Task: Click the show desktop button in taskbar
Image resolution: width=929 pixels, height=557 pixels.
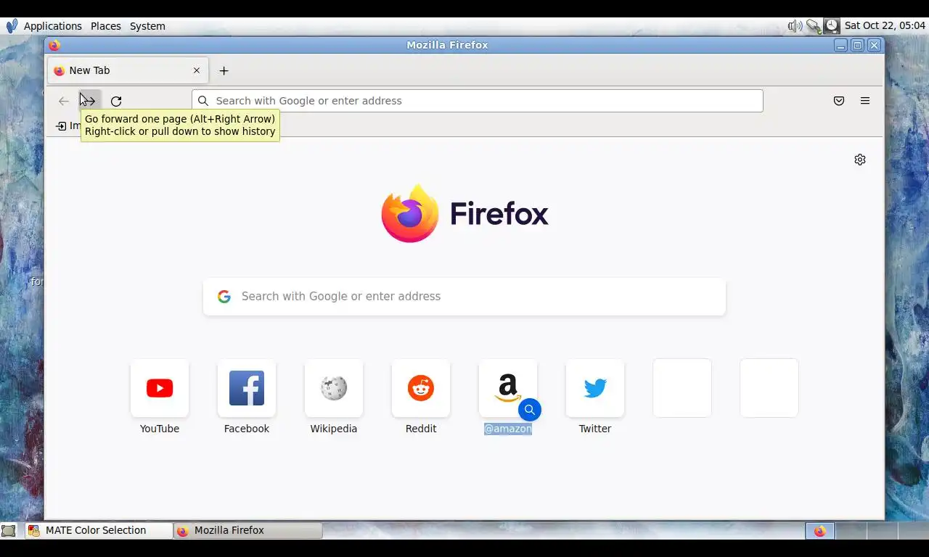Action: click(x=9, y=530)
